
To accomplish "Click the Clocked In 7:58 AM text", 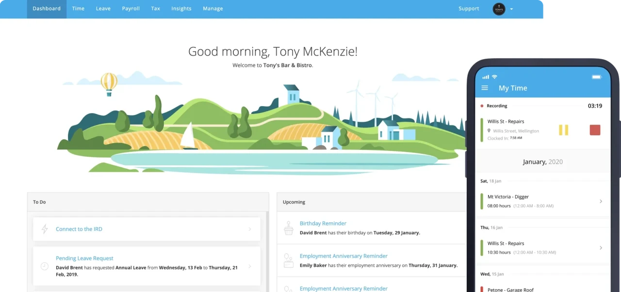I will coord(505,138).
